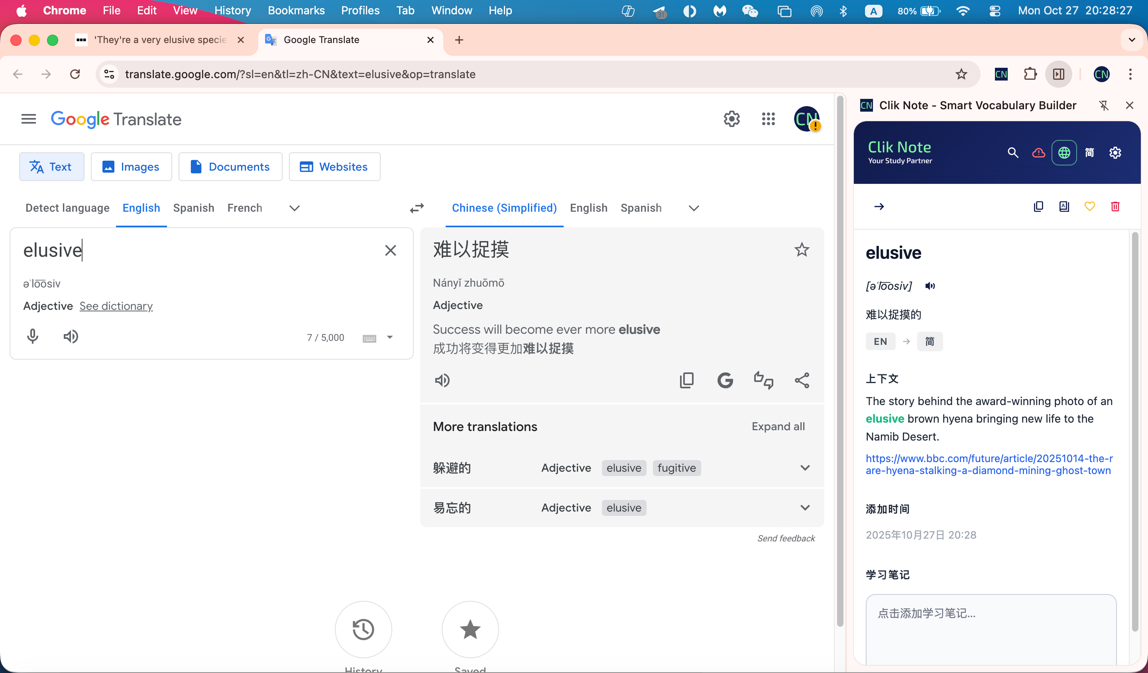
Task: Toggle the heart favorite in Clik Note
Action: 1089,207
